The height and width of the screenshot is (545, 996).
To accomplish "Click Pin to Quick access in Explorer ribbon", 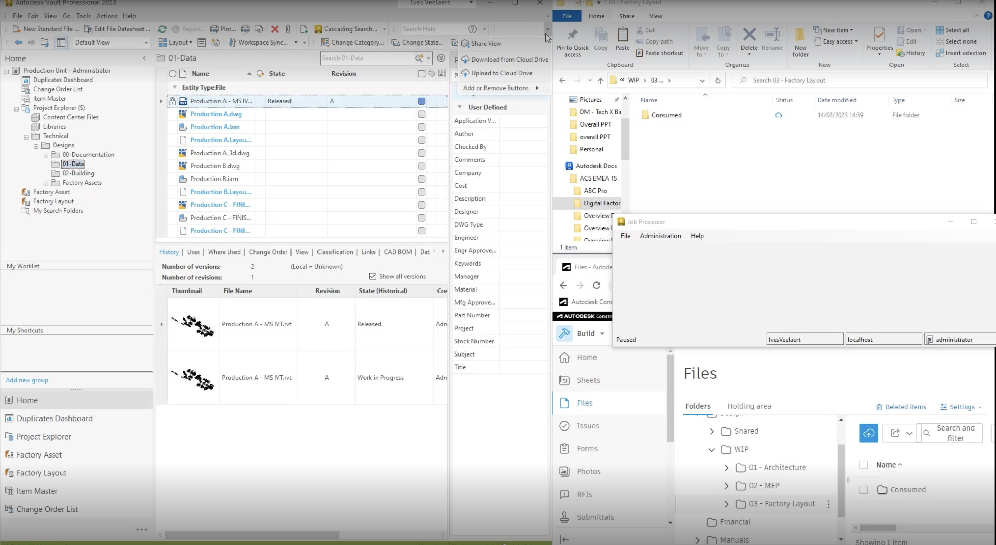I will point(572,40).
